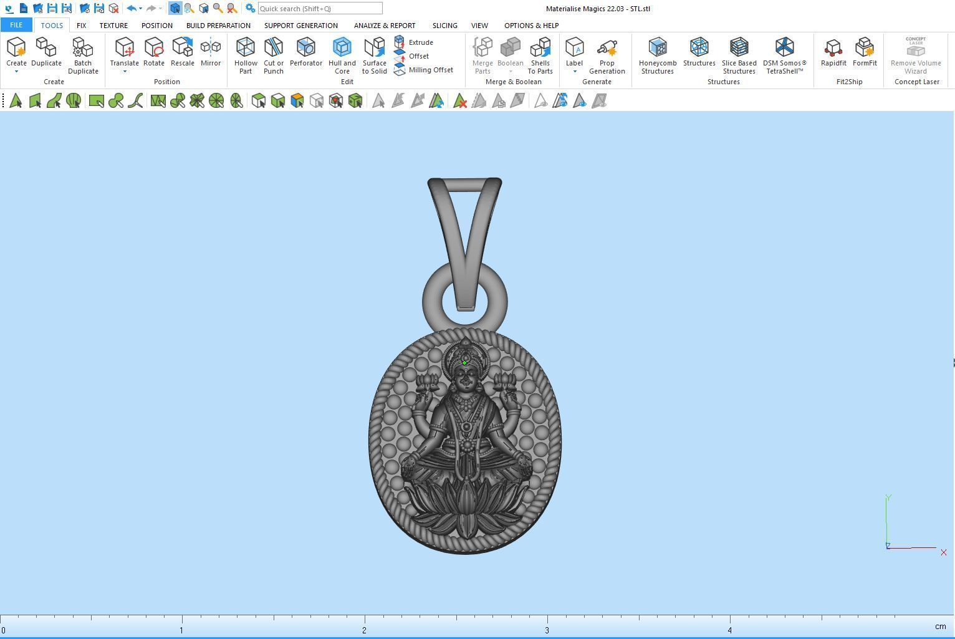Open the FILE menu
The image size is (955, 639).
[x=16, y=25]
